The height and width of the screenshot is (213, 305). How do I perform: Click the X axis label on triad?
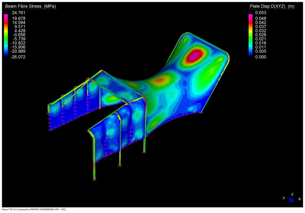(x=299, y=199)
